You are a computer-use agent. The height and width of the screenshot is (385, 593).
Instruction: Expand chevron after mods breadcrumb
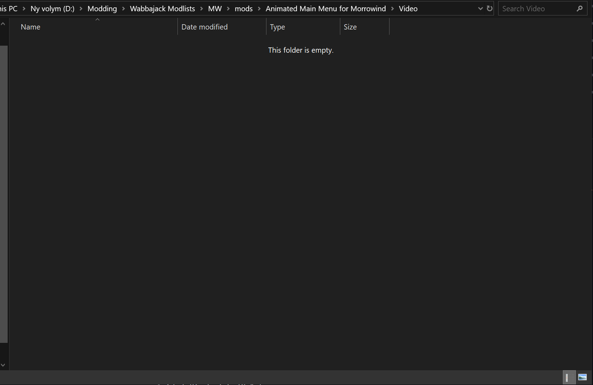tap(259, 9)
